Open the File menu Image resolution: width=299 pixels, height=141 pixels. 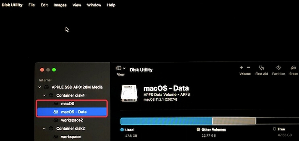[32, 5]
